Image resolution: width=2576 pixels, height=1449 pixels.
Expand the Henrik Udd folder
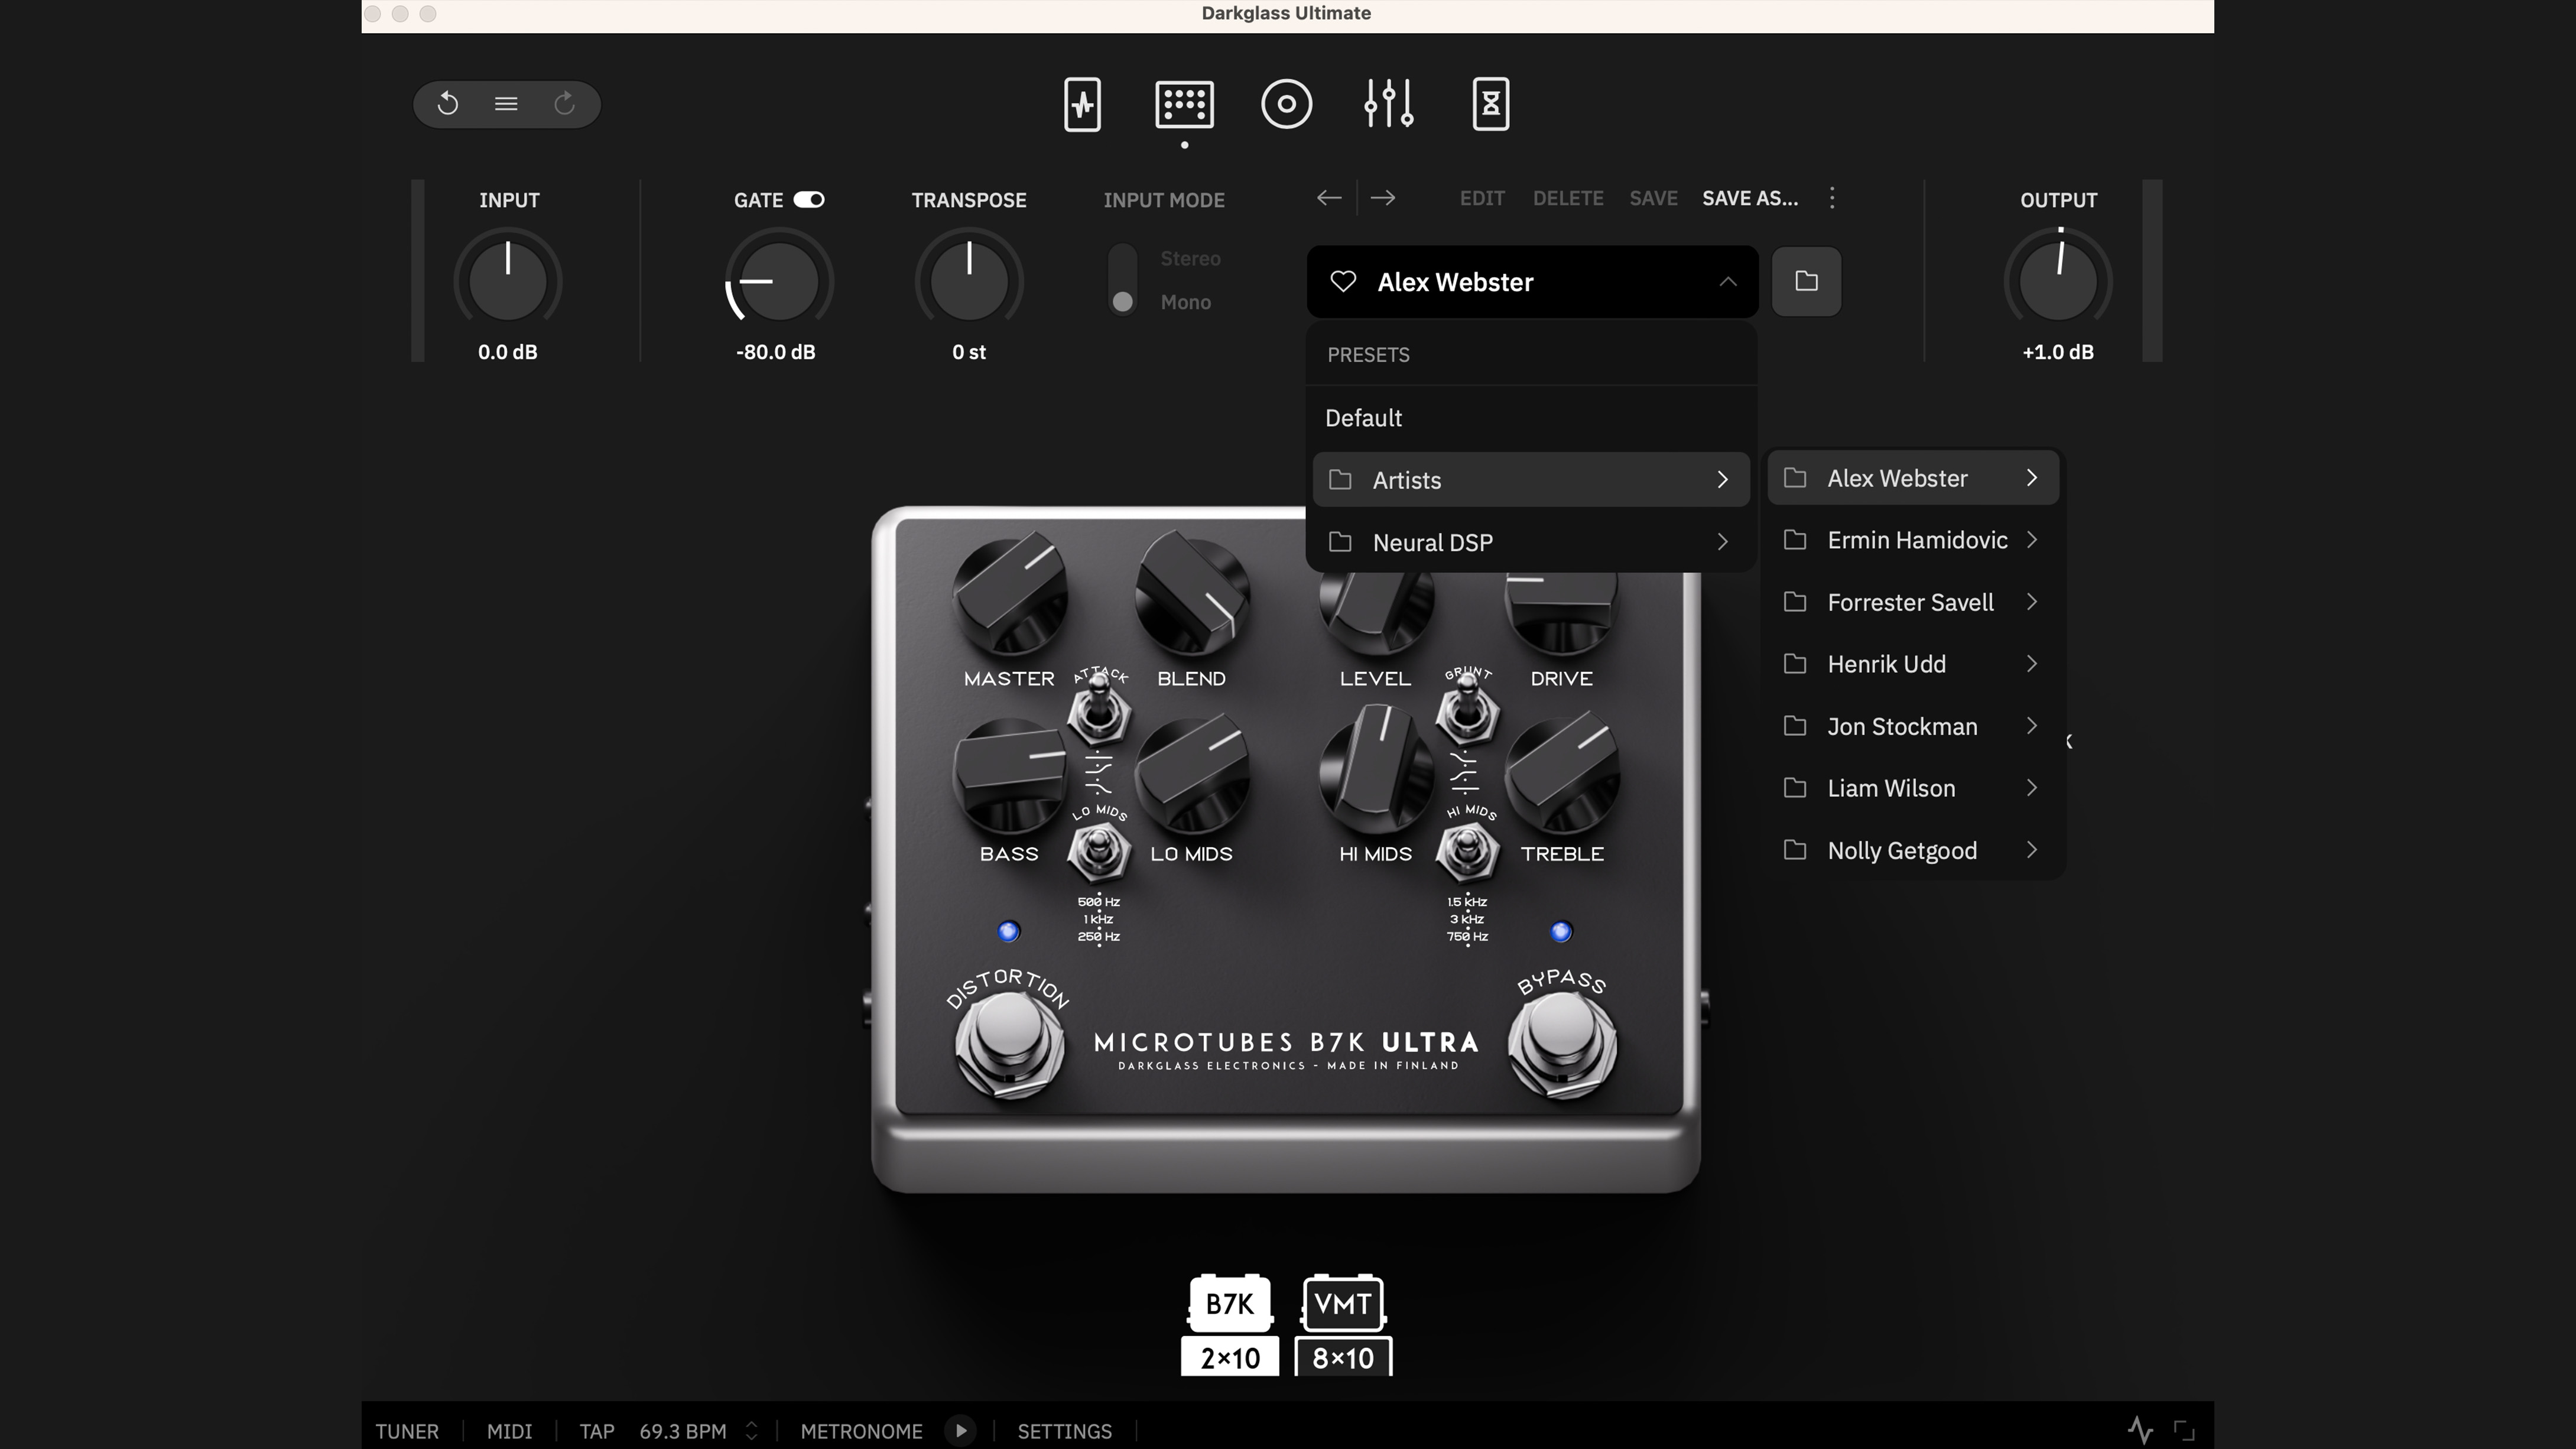tap(1913, 664)
